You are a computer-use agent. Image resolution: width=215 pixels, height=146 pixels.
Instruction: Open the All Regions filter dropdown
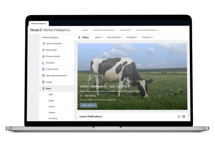pos(132,37)
